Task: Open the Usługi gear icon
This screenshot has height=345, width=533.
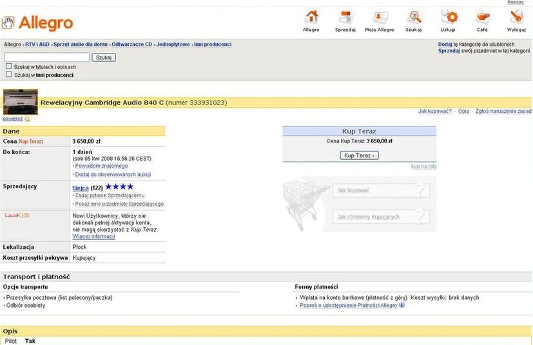Action: coord(449,17)
